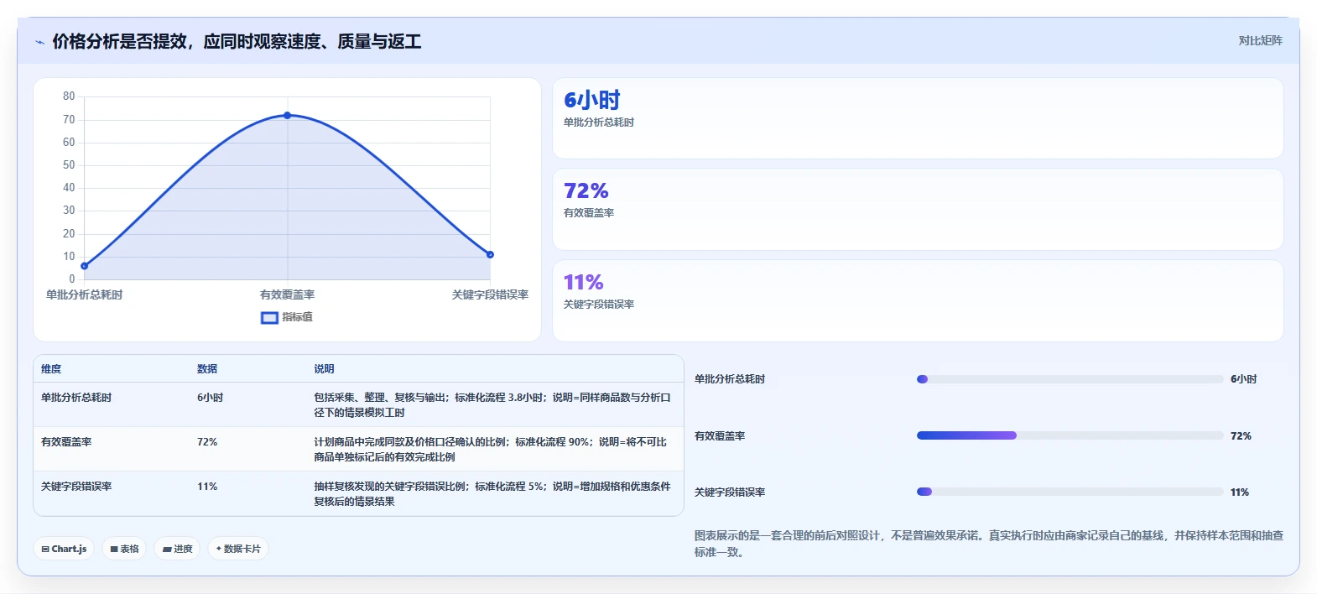Select table cell 11%
The height and width of the screenshot is (594, 1317).
tap(207, 487)
